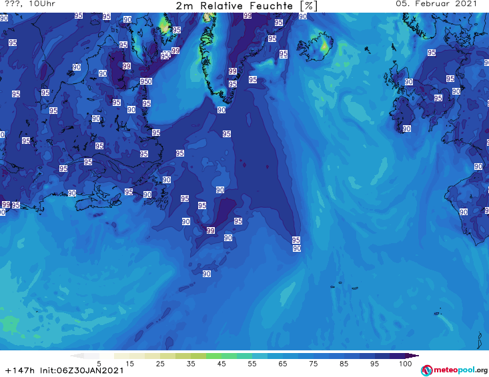The height and width of the screenshot is (377, 489).
Task: Click the meteopool swirl logo icon
Action: (x=427, y=370)
